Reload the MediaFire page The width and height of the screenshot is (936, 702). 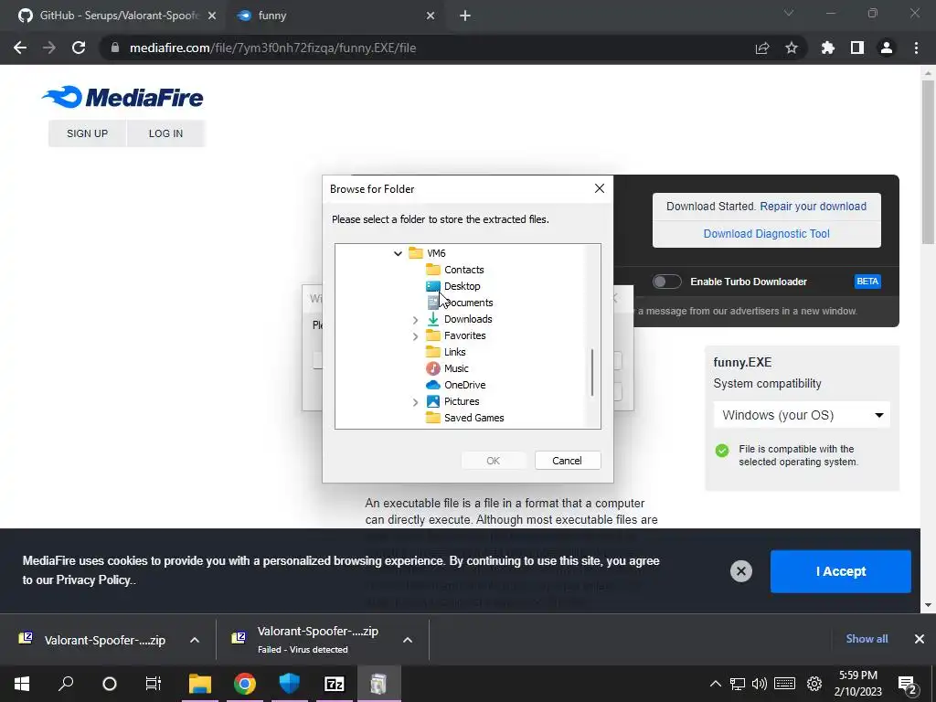point(79,48)
